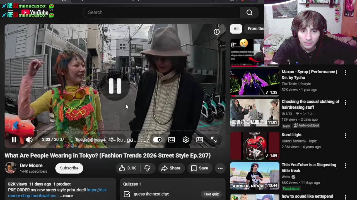This screenshot has width=357, height=200.
Task: Open Maxon - Syrup video thumbnail
Action: (255, 82)
